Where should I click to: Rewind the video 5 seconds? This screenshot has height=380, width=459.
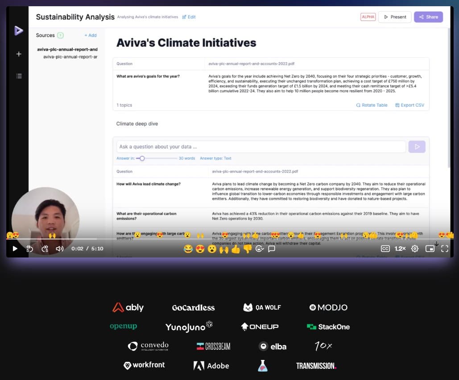pos(29,249)
